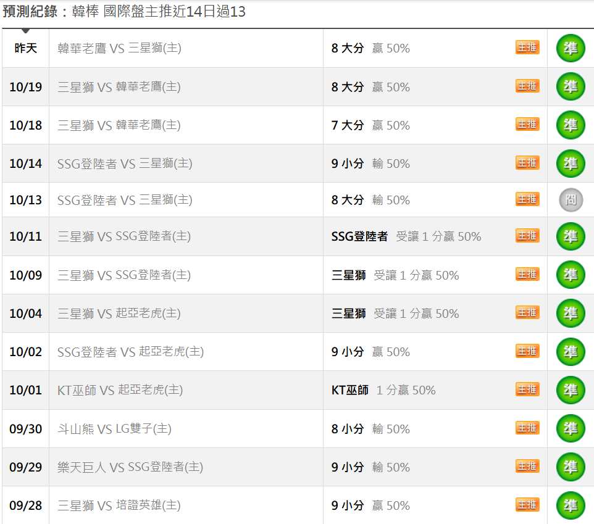
Task: Open the 斗山熊 VS LG雙子 match
Action: pos(114,429)
